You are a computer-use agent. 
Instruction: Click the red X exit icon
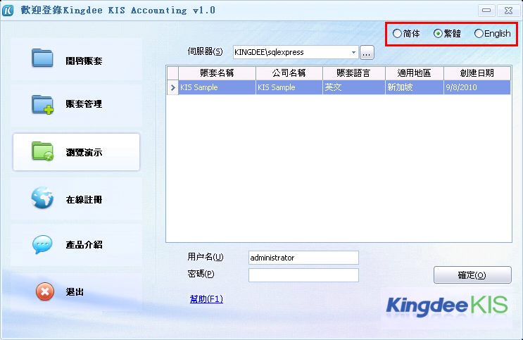(x=45, y=291)
